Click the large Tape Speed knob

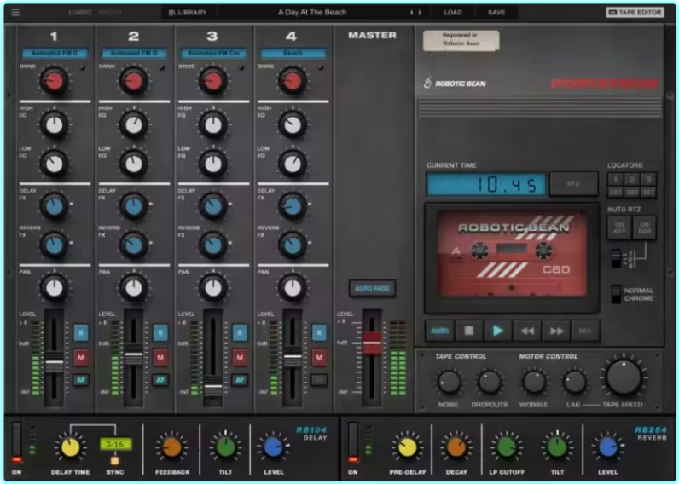pyautogui.click(x=624, y=377)
